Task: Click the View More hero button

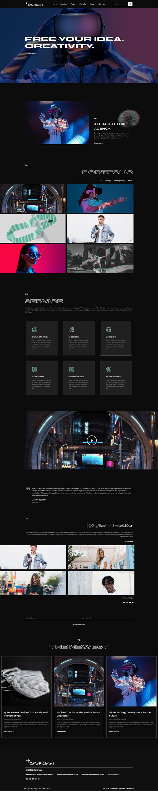Action: (x=32, y=53)
